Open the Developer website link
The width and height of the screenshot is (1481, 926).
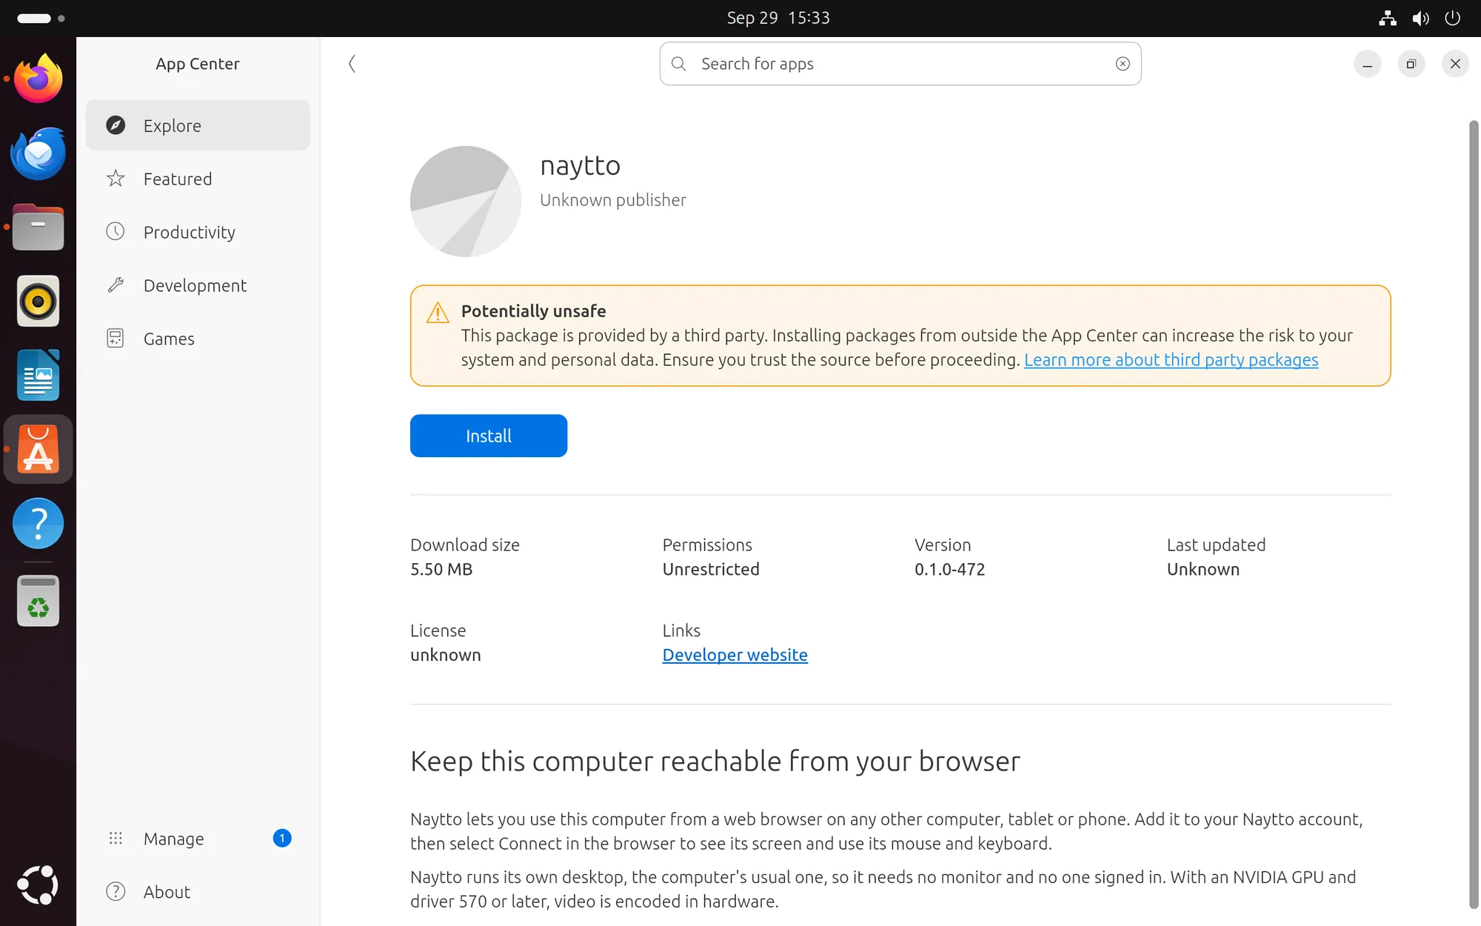(x=735, y=655)
